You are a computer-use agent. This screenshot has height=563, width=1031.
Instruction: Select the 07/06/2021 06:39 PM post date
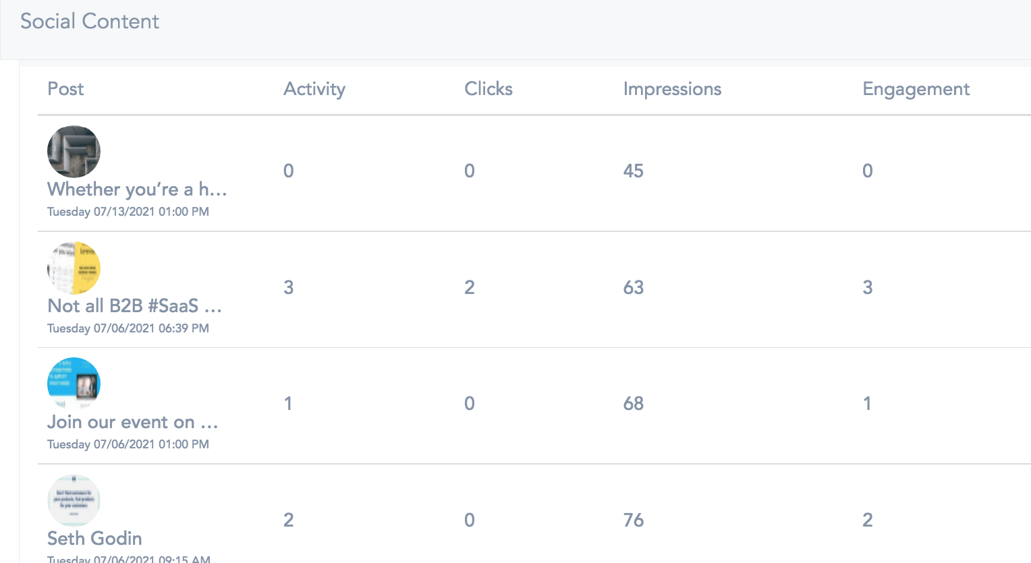click(151, 328)
